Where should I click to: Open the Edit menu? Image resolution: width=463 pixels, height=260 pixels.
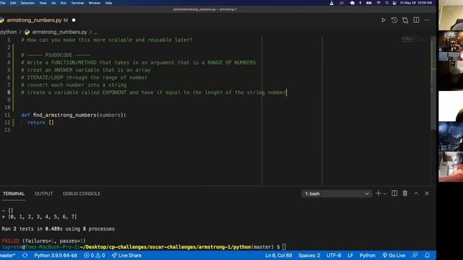(13, 3)
